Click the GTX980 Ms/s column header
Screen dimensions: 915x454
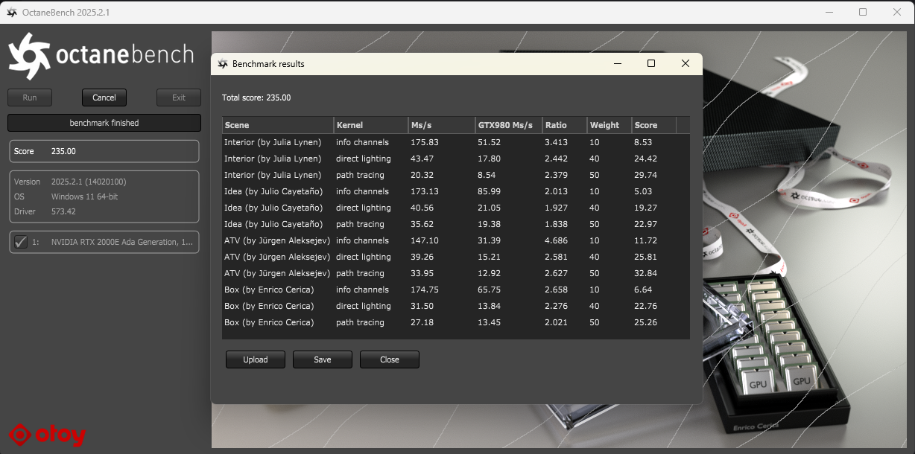click(509, 125)
